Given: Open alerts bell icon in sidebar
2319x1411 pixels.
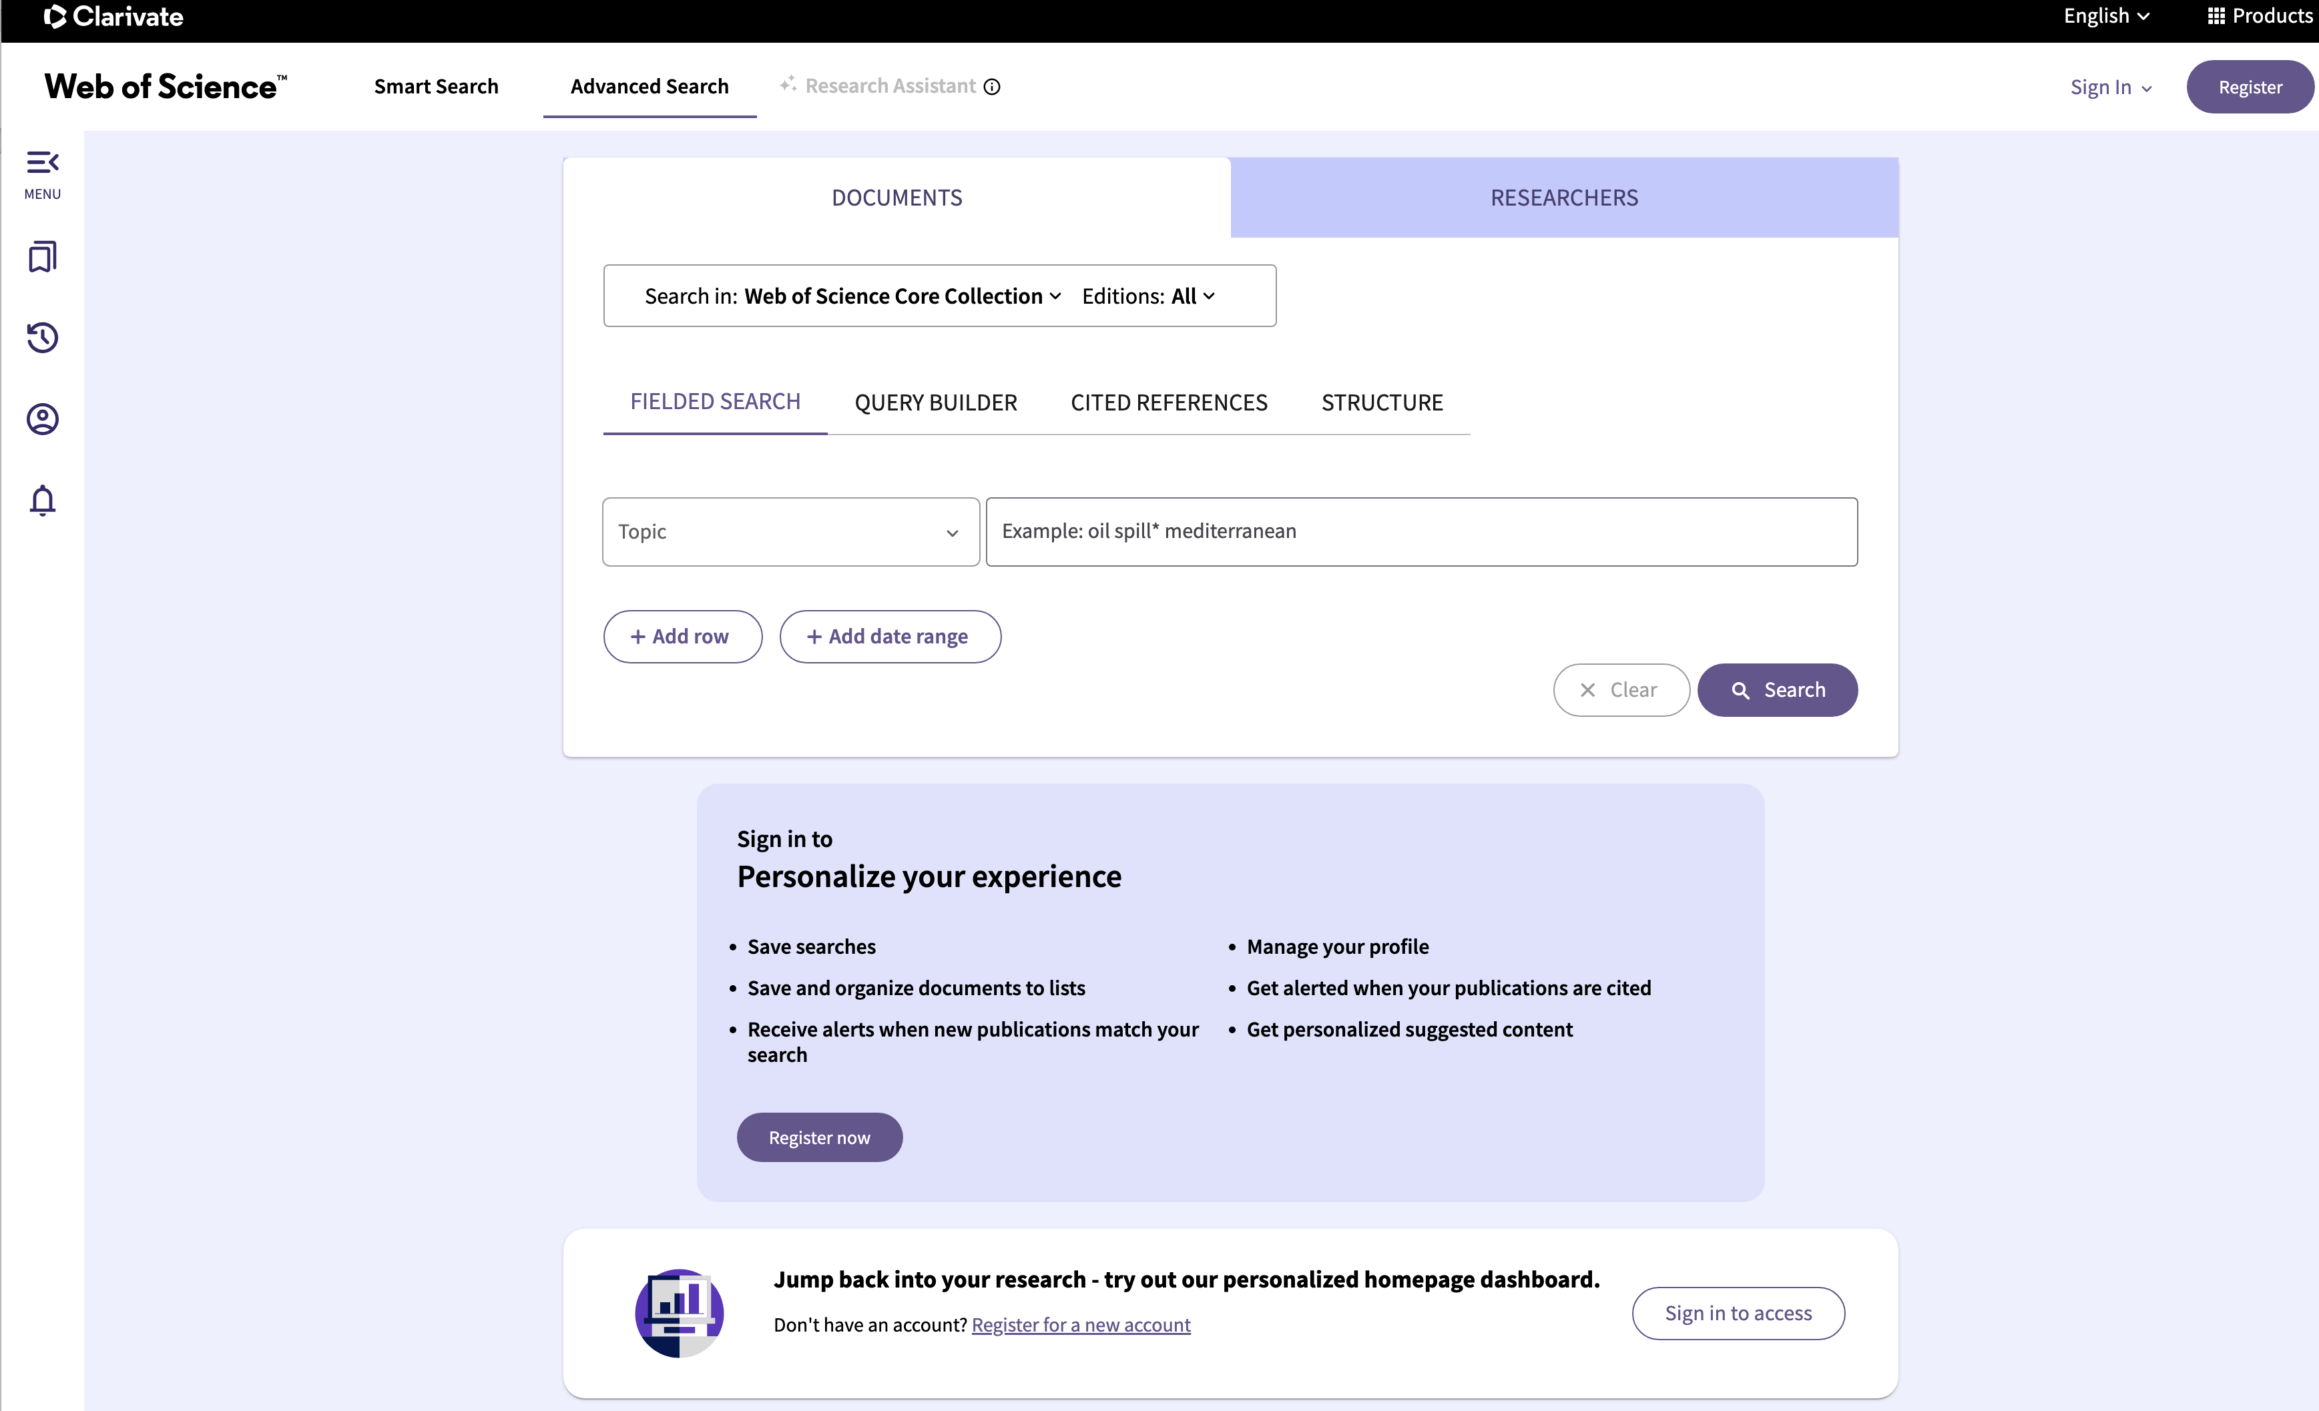Looking at the screenshot, I should point(42,500).
